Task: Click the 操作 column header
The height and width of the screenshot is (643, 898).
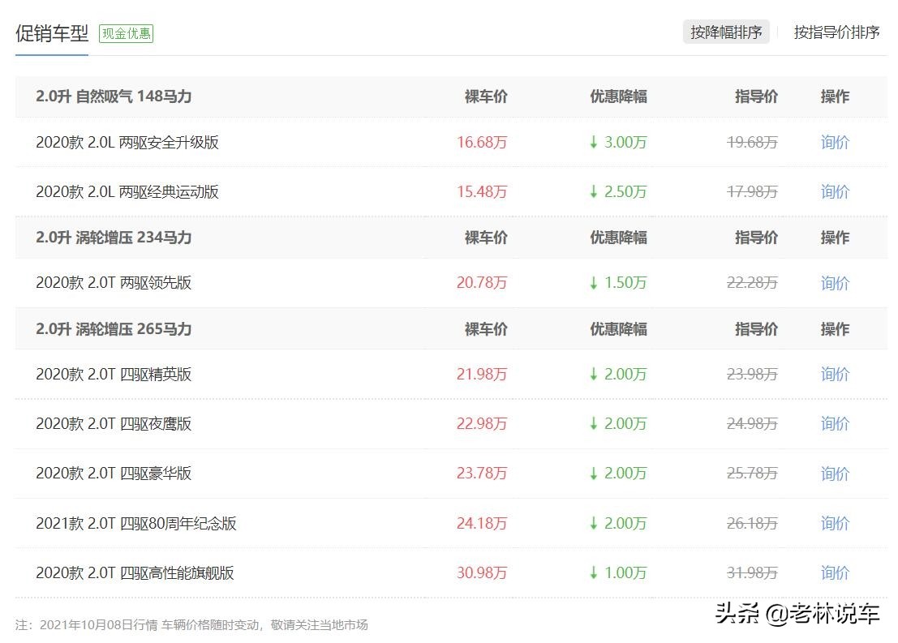Action: (834, 96)
